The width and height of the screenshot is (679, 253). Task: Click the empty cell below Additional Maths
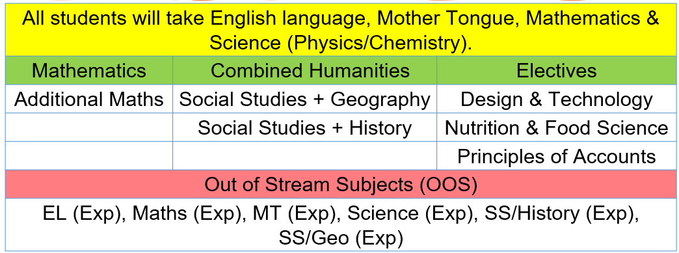click(89, 127)
